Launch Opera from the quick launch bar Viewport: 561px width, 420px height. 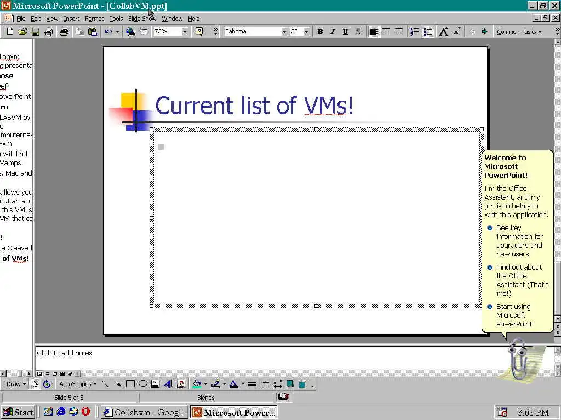(86, 411)
